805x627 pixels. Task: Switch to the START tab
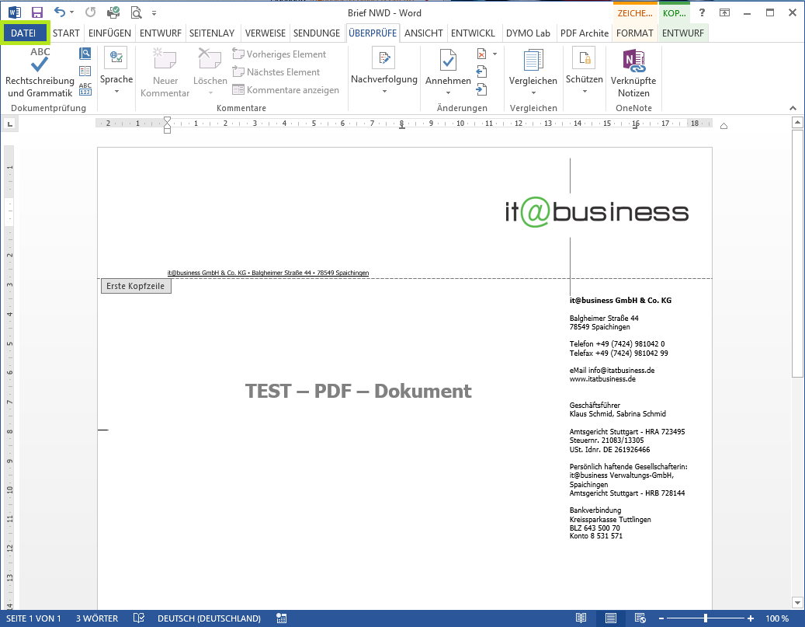click(66, 33)
